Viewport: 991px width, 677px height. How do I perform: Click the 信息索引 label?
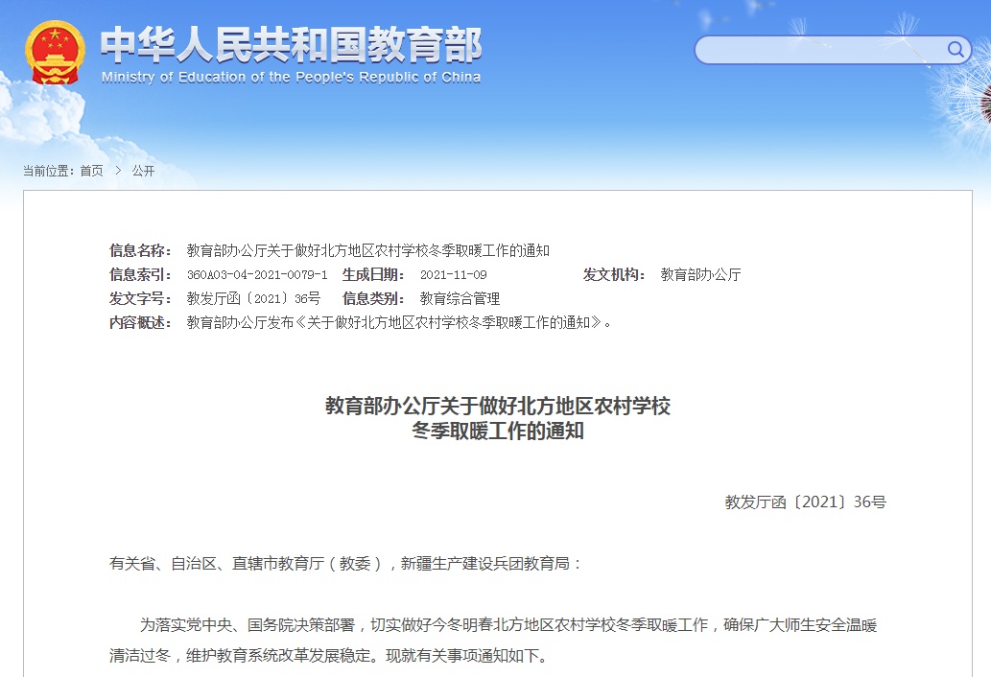click(140, 274)
